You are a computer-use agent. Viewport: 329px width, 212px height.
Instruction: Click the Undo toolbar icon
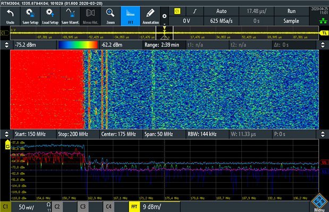coord(10,16)
